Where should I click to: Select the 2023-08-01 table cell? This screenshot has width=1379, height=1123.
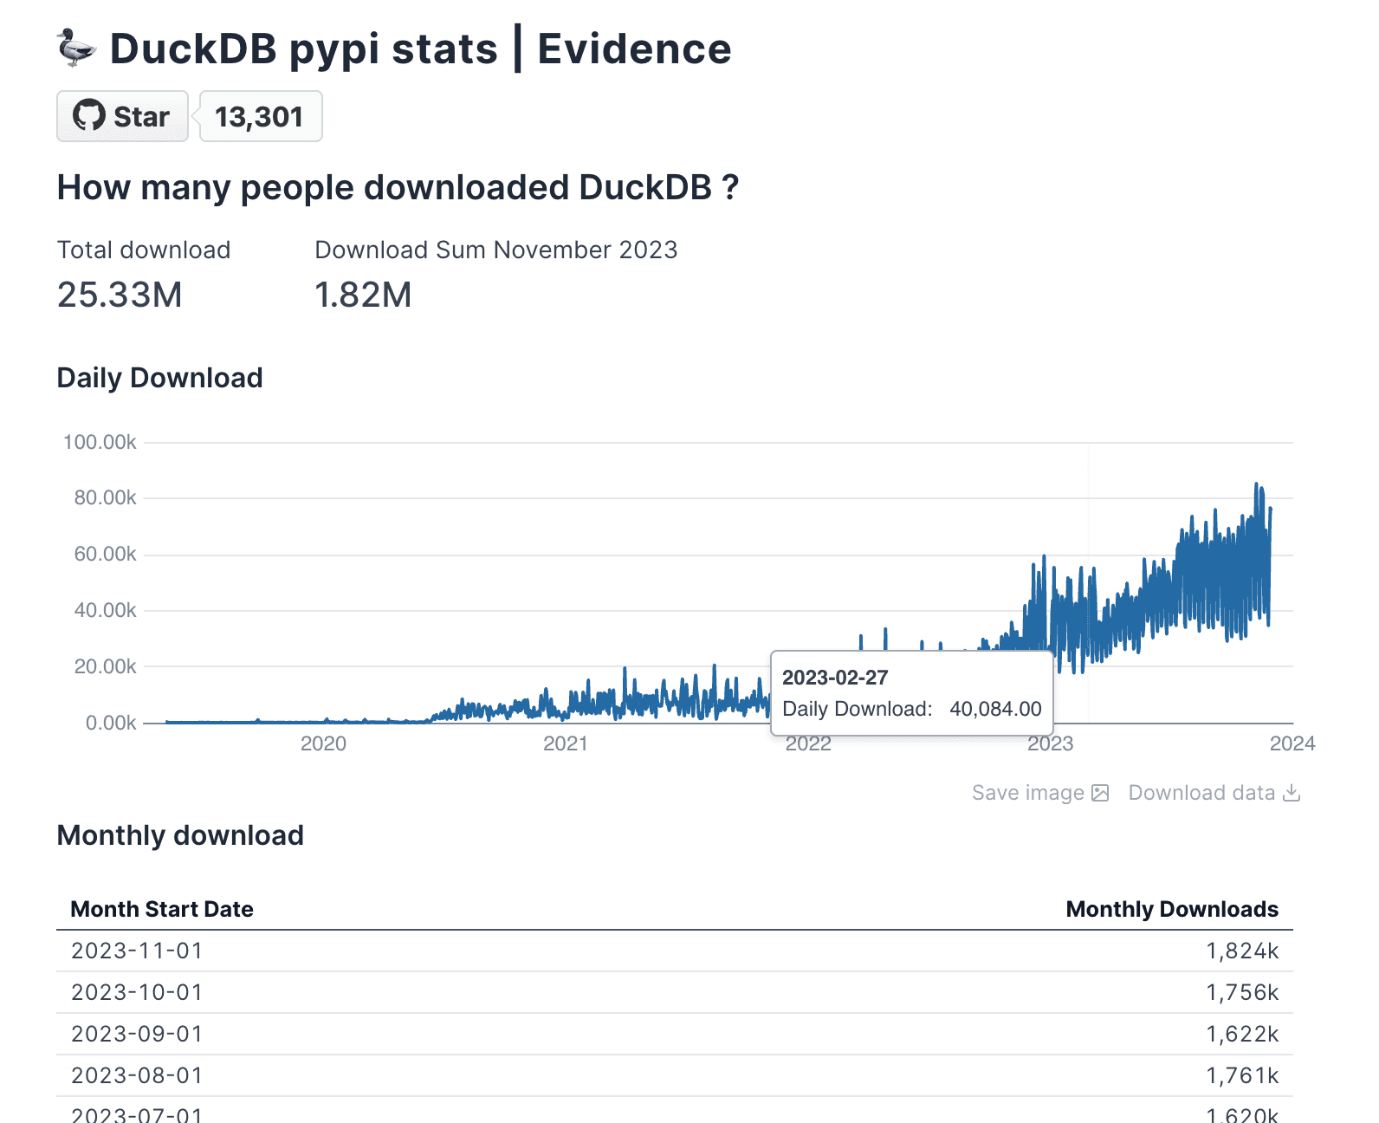click(137, 1075)
